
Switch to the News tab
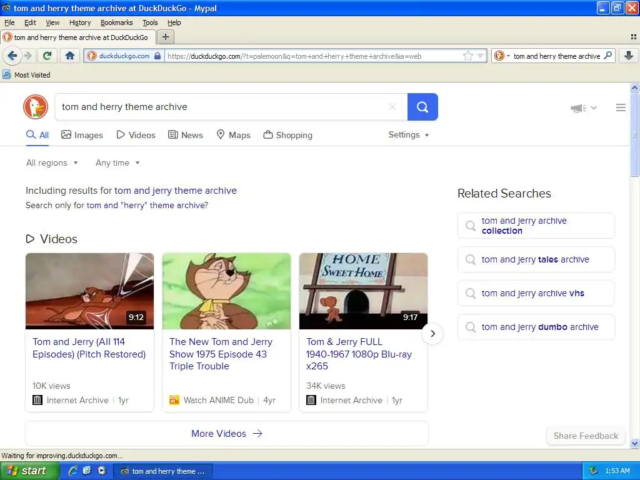coord(186,135)
